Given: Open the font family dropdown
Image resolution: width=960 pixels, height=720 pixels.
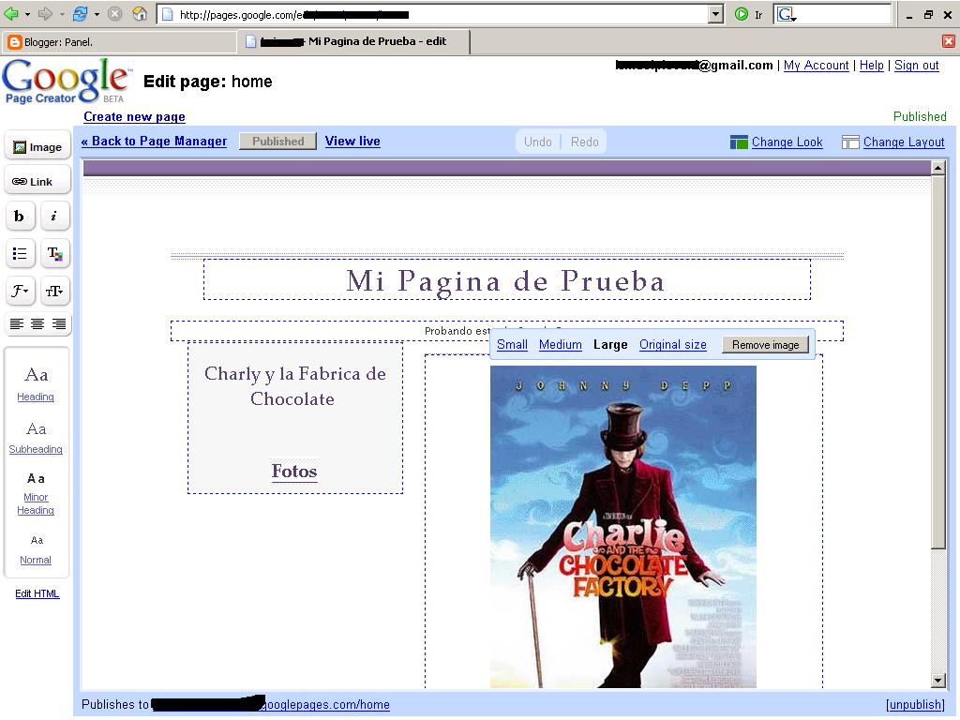Looking at the screenshot, I should tap(20, 291).
